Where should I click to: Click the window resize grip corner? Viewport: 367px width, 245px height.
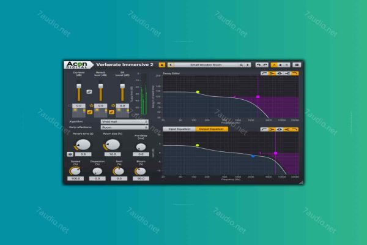click(301, 182)
